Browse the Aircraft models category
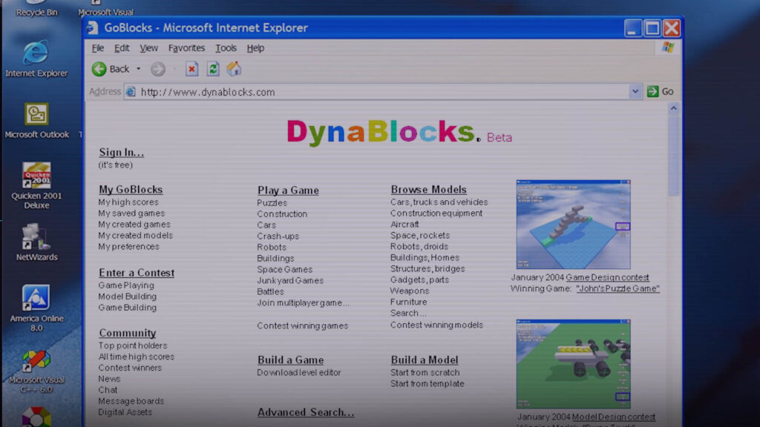 (x=404, y=225)
